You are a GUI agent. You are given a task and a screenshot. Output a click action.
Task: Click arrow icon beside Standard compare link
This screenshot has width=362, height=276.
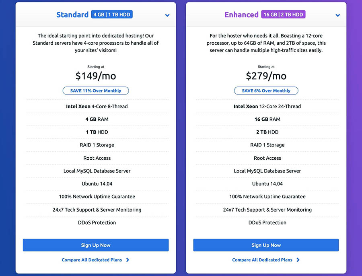point(128,260)
